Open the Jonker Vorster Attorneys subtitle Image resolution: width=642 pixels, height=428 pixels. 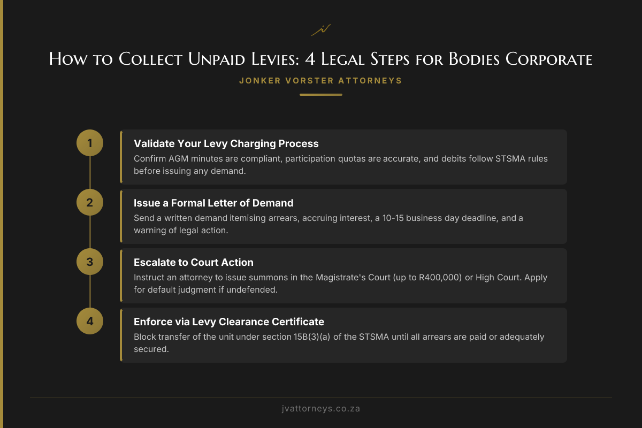pos(320,81)
